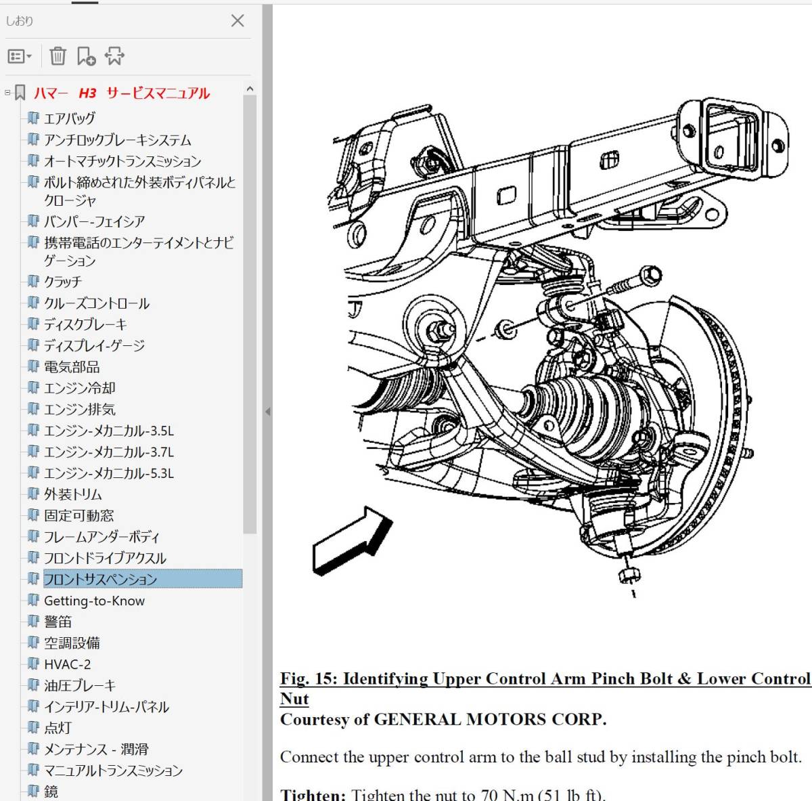Open the 点灯 bookmark
The width and height of the screenshot is (812, 801).
pyautogui.click(x=58, y=728)
